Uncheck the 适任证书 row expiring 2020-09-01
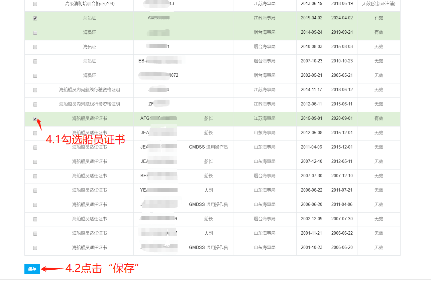Screen dimensions: 431x287 tap(35, 119)
